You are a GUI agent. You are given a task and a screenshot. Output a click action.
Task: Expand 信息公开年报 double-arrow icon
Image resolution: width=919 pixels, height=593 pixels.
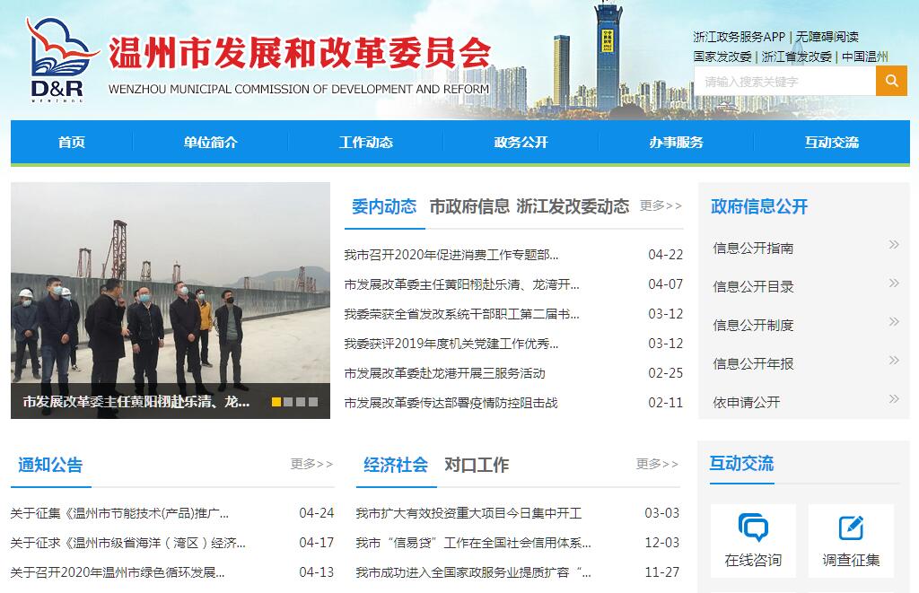click(x=893, y=361)
